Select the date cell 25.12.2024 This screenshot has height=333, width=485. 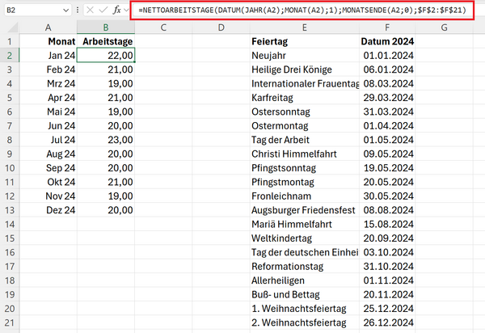(x=387, y=308)
